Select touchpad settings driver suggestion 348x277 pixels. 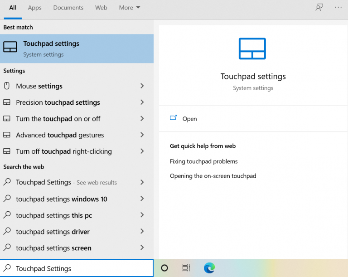pos(77,232)
